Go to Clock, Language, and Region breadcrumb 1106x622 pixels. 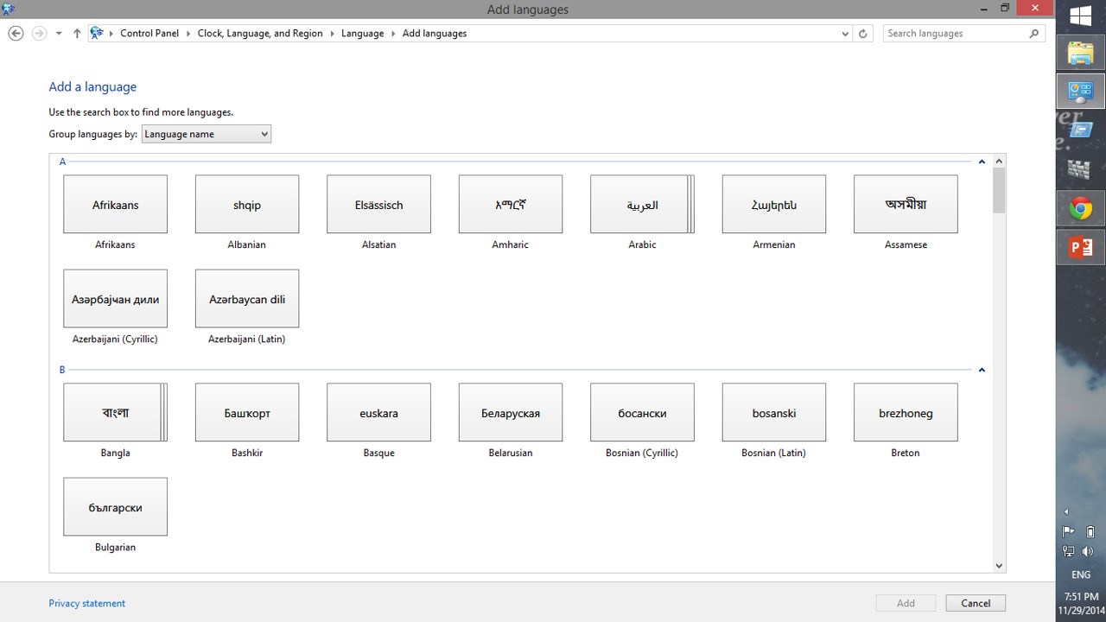[259, 34]
